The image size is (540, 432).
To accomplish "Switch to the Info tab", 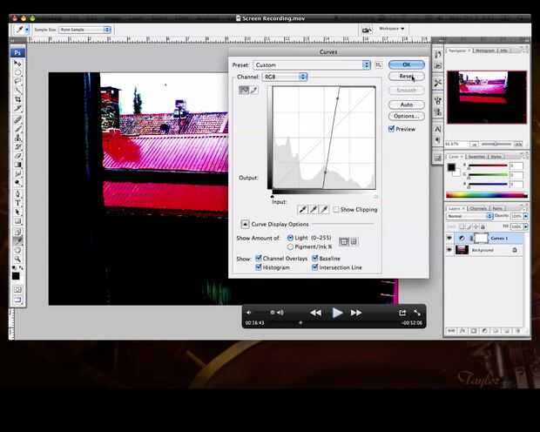I will tap(503, 51).
